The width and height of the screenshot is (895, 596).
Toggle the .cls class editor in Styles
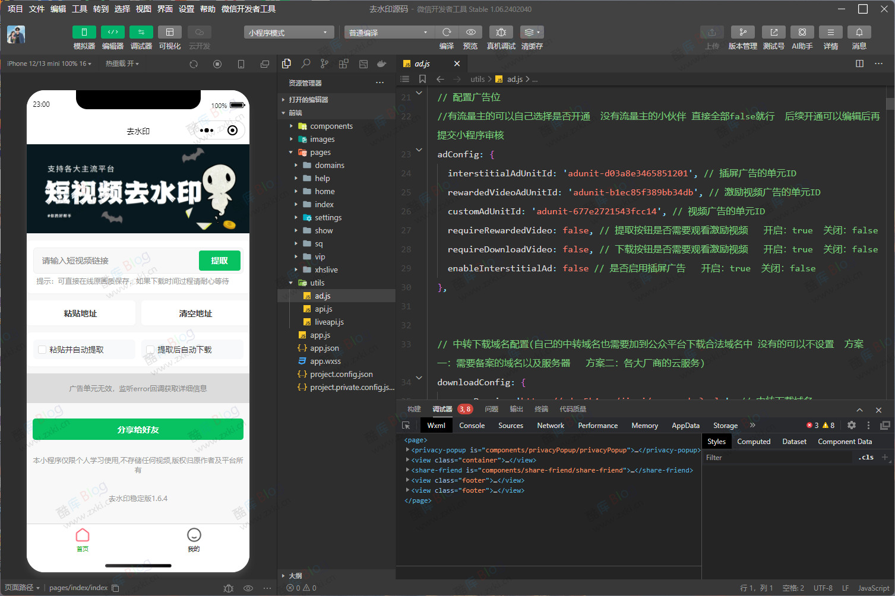click(x=866, y=457)
